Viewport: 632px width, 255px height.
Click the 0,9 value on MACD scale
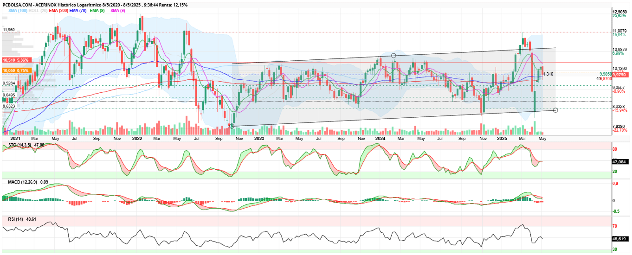click(x=615, y=184)
